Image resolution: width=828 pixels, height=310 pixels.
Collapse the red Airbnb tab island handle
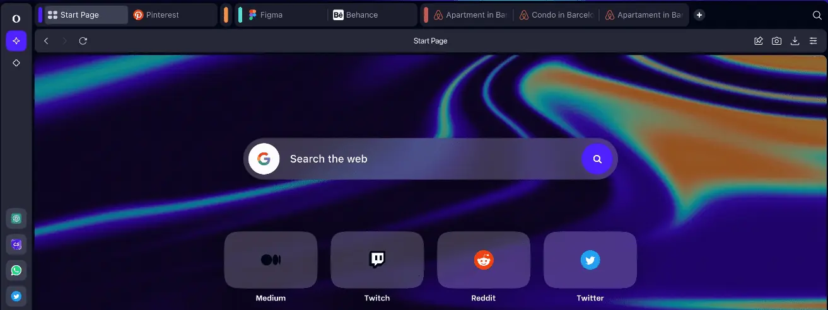[x=426, y=15]
